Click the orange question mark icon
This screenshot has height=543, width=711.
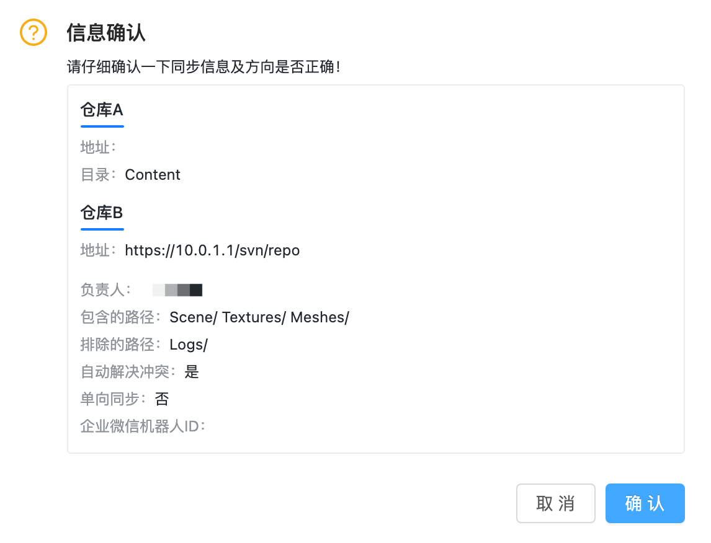coord(34,32)
